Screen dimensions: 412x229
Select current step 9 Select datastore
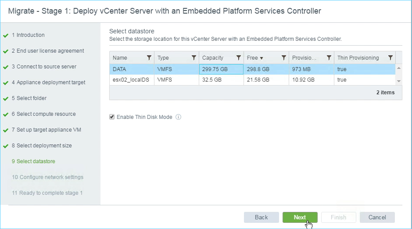click(33, 161)
